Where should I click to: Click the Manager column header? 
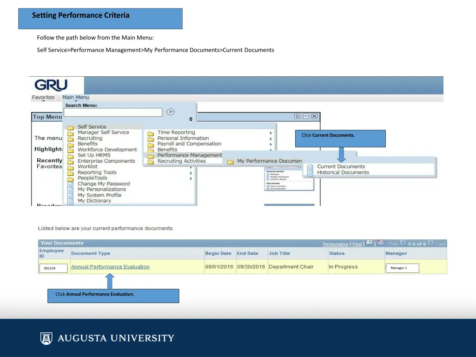click(396, 253)
